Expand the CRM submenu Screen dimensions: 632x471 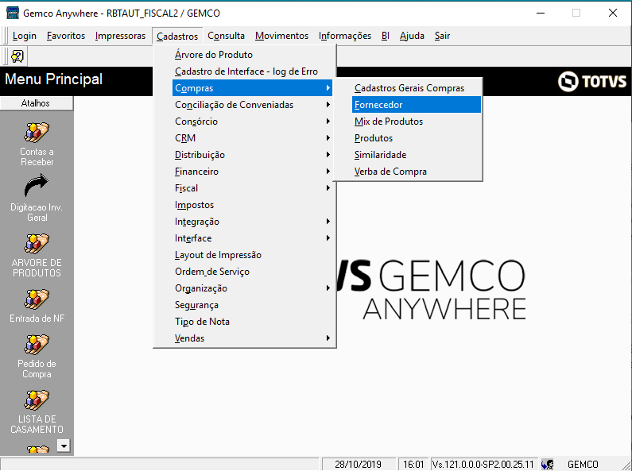(x=252, y=138)
